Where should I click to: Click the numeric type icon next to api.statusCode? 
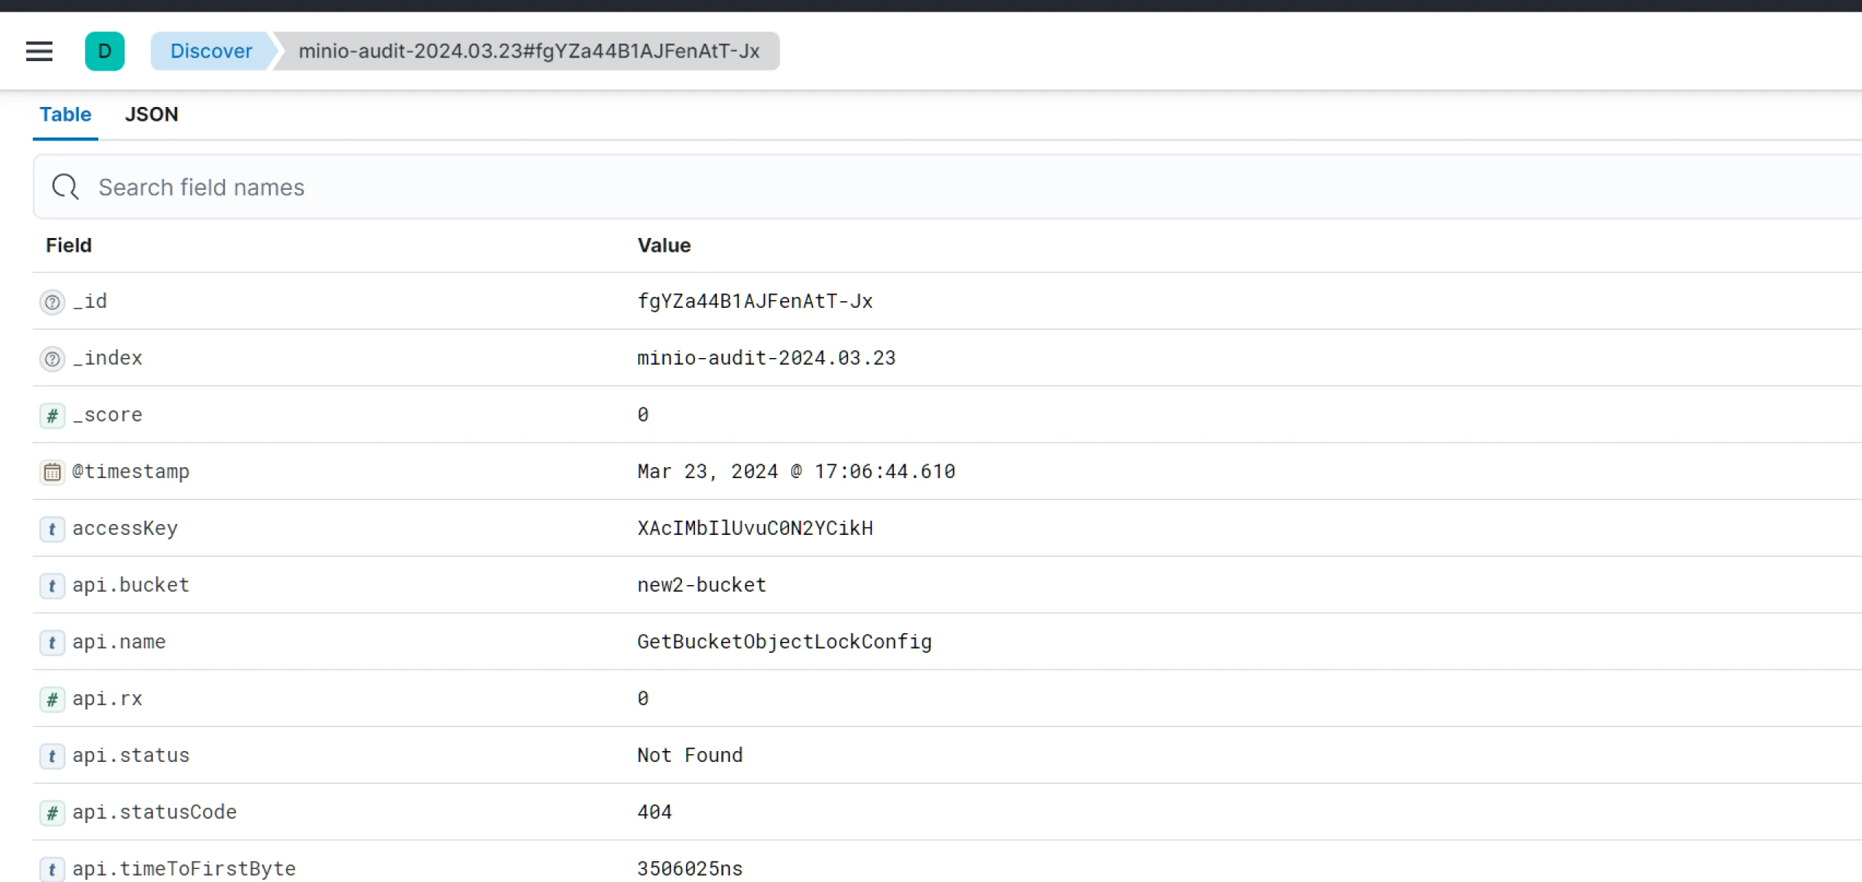coord(51,812)
